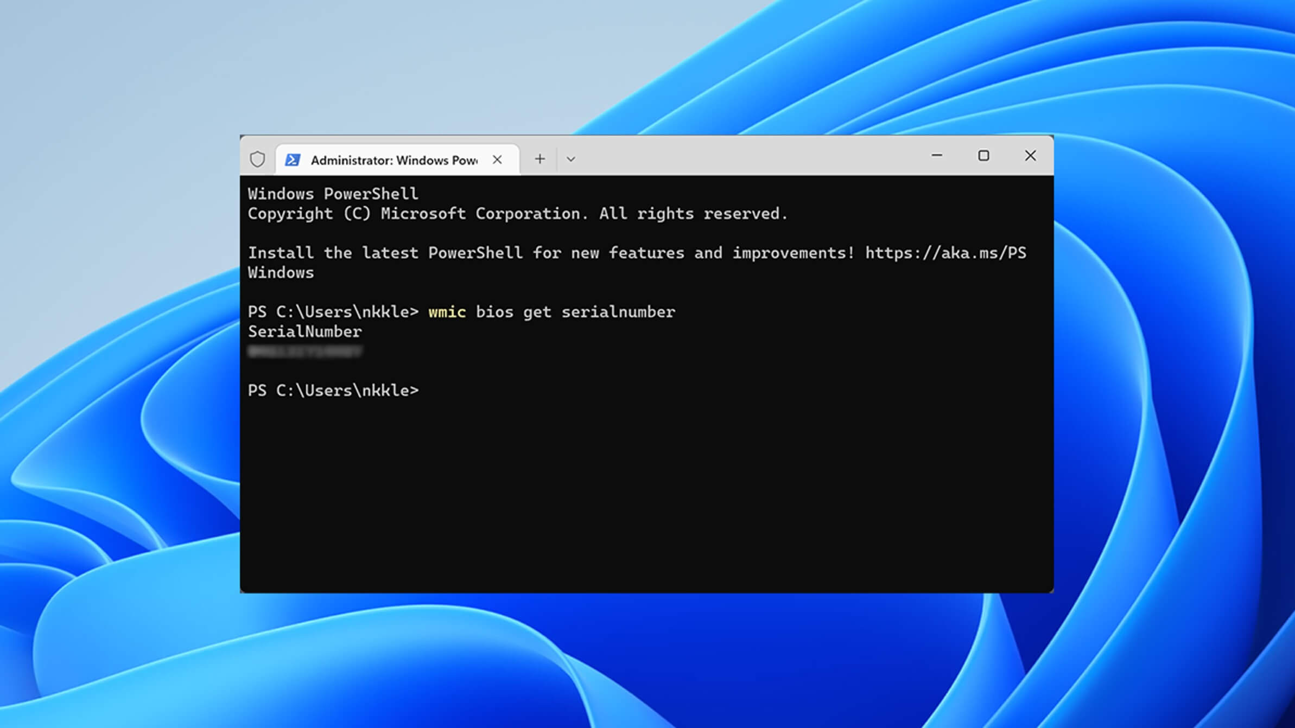Click the maximize window button
This screenshot has width=1295, height=728.
click(983, 156)
